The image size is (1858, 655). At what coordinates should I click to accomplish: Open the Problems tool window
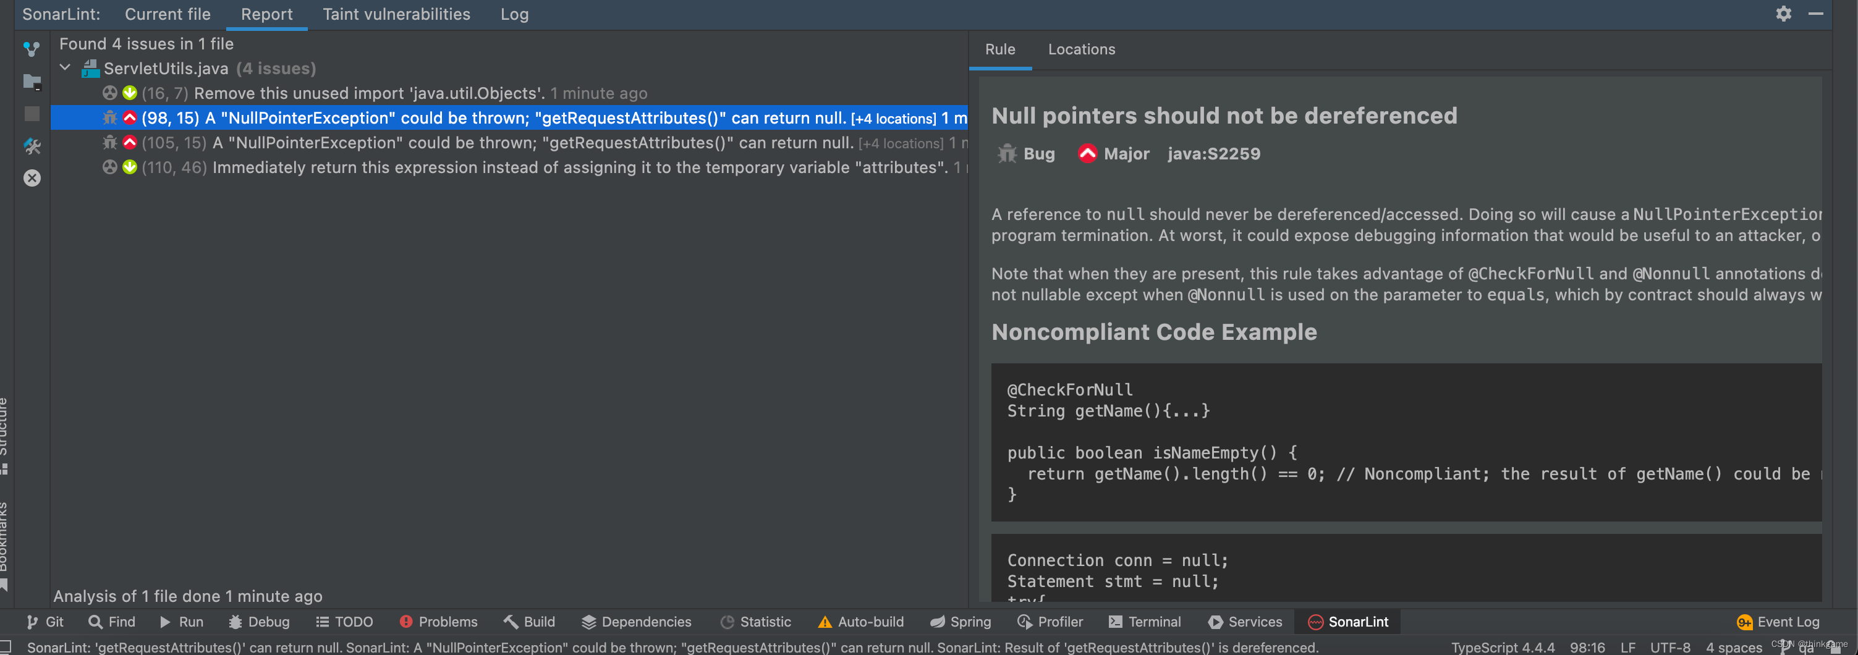(438, 622)
